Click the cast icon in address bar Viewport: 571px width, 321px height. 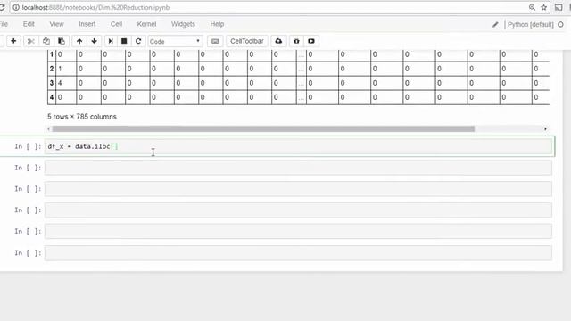pyautogui.click(x=559, y=7)
